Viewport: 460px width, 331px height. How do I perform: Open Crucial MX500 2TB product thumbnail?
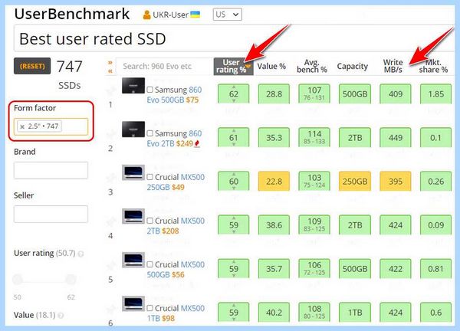[133, 216]
